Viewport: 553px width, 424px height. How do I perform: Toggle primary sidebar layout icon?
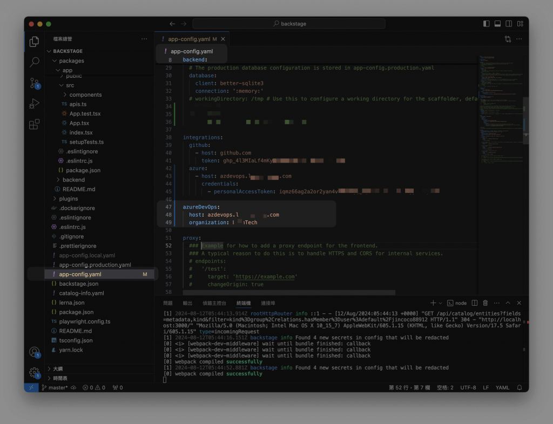[x=487, y=24]
